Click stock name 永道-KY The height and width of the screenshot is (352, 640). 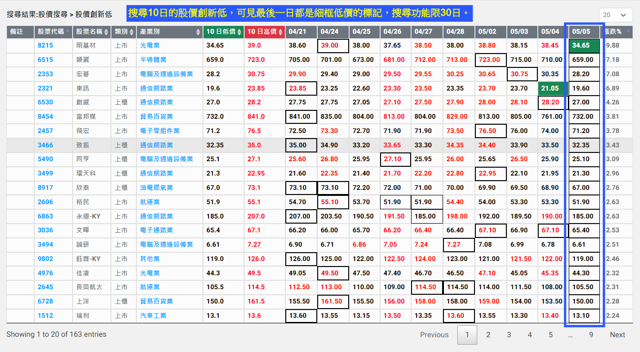[x=88, y=216]
